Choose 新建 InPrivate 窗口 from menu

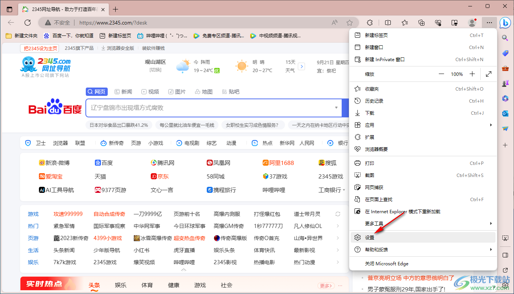(423, 59)
